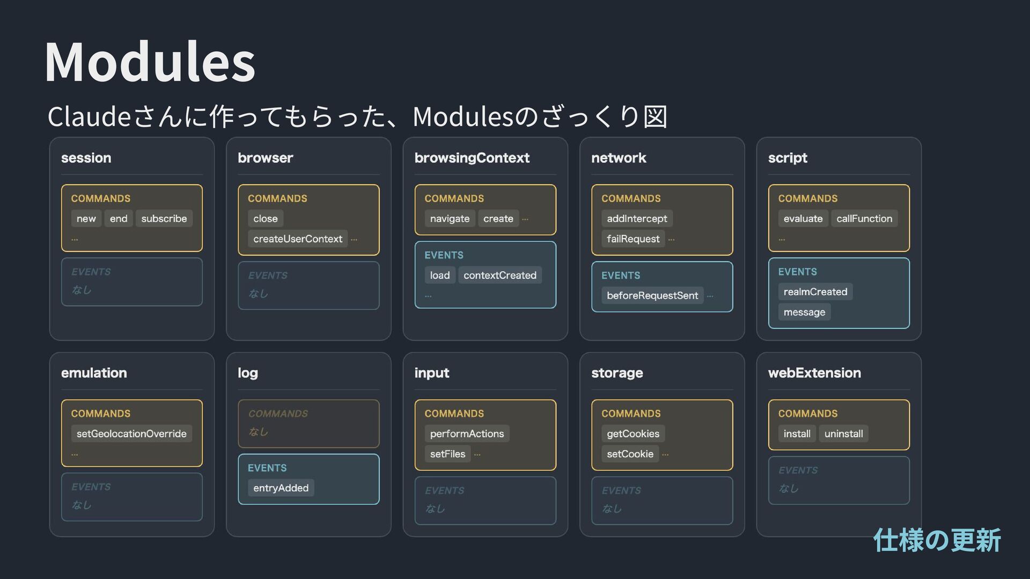
Task: Select the entryAdded event in log
Action: click(x=281, y=488)
